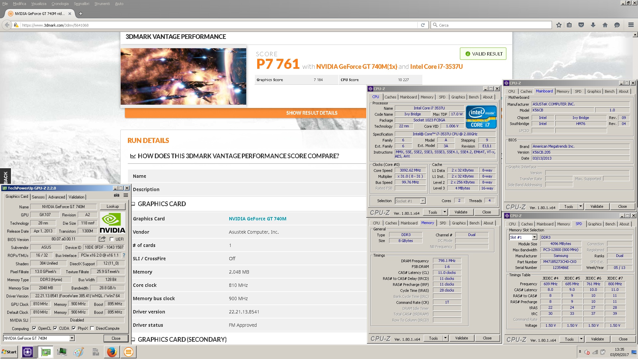Open NVIDIA GeForce GT 740M graphics card link
The height and width of the screenshot is (359, 638).
pyautogui.click(x=258, y=219)
